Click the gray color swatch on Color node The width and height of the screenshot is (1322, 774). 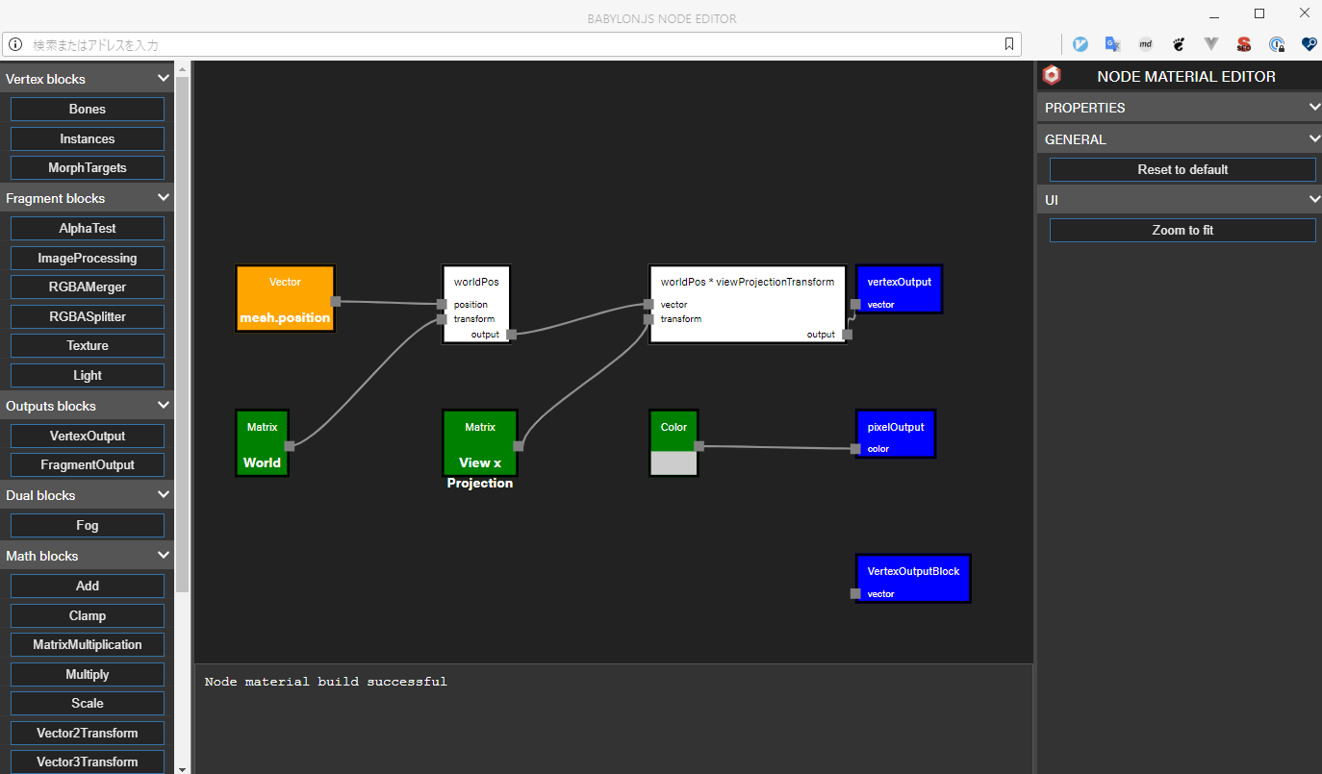coord(674,463)
